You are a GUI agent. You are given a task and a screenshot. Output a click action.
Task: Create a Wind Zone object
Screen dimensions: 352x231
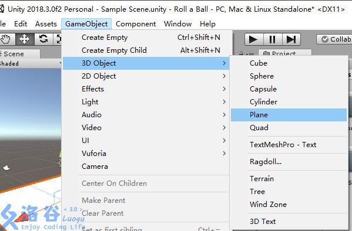(x=289, y=205)
